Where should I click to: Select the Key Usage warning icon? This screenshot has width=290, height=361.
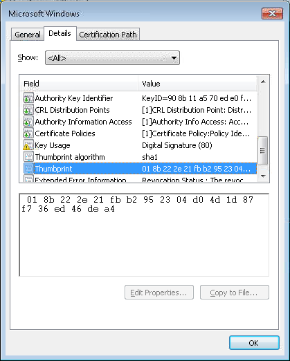coord(28,145)
